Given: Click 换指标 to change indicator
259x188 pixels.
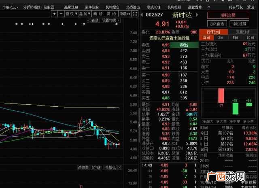Looking at the screenshot, I should tap(110, 167).
